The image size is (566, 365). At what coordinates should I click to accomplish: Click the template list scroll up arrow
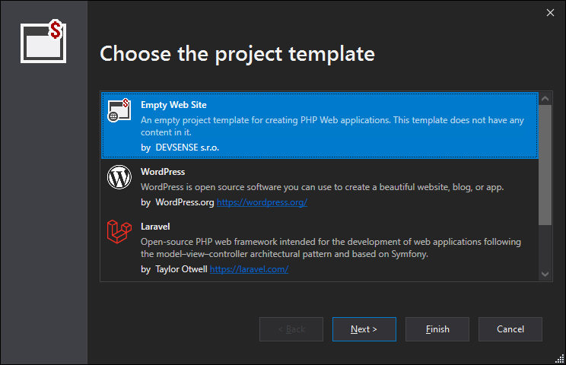[545, 98]
